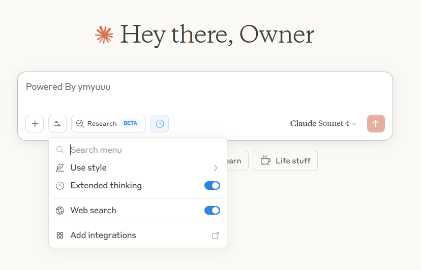Click the magnifier icon in Search menu
This screenshot has height=270, width=421.
pos(60,150)
